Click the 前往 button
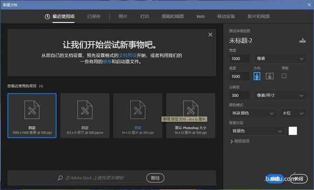 tap(155, 178)
